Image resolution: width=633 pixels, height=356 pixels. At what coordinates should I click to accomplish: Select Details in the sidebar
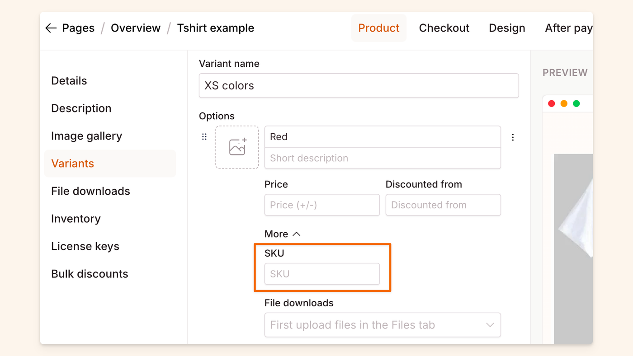coord(69,81)
